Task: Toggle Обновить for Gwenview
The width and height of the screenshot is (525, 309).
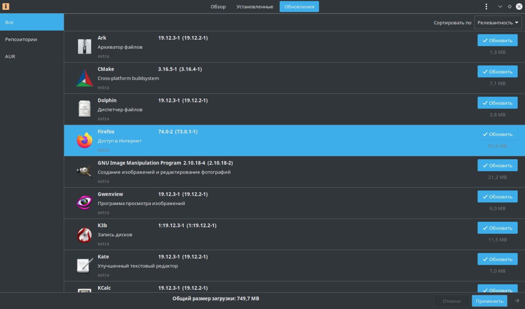Action: coord(498,197)
